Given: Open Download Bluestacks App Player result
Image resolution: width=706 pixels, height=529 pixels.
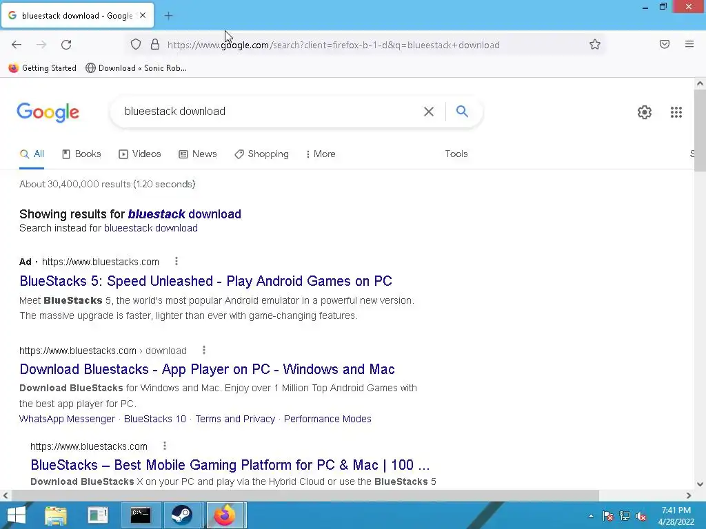Looking at the screenshot, I should (x=207, y=369).
